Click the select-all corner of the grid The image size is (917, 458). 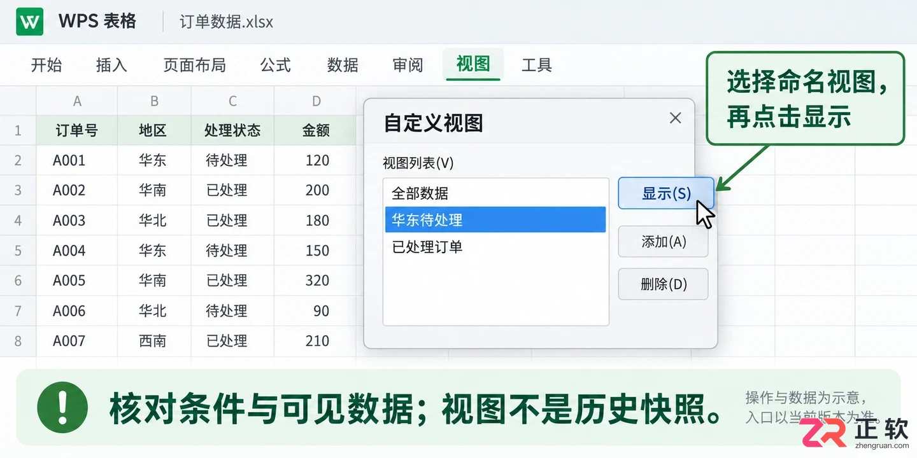click(x=18, y=101)
